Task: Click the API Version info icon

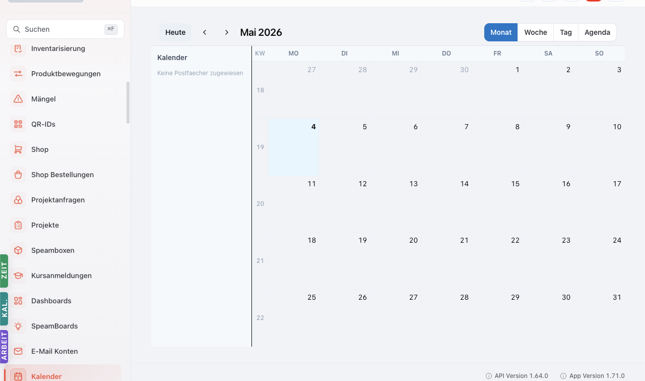Action: point(489,376)
